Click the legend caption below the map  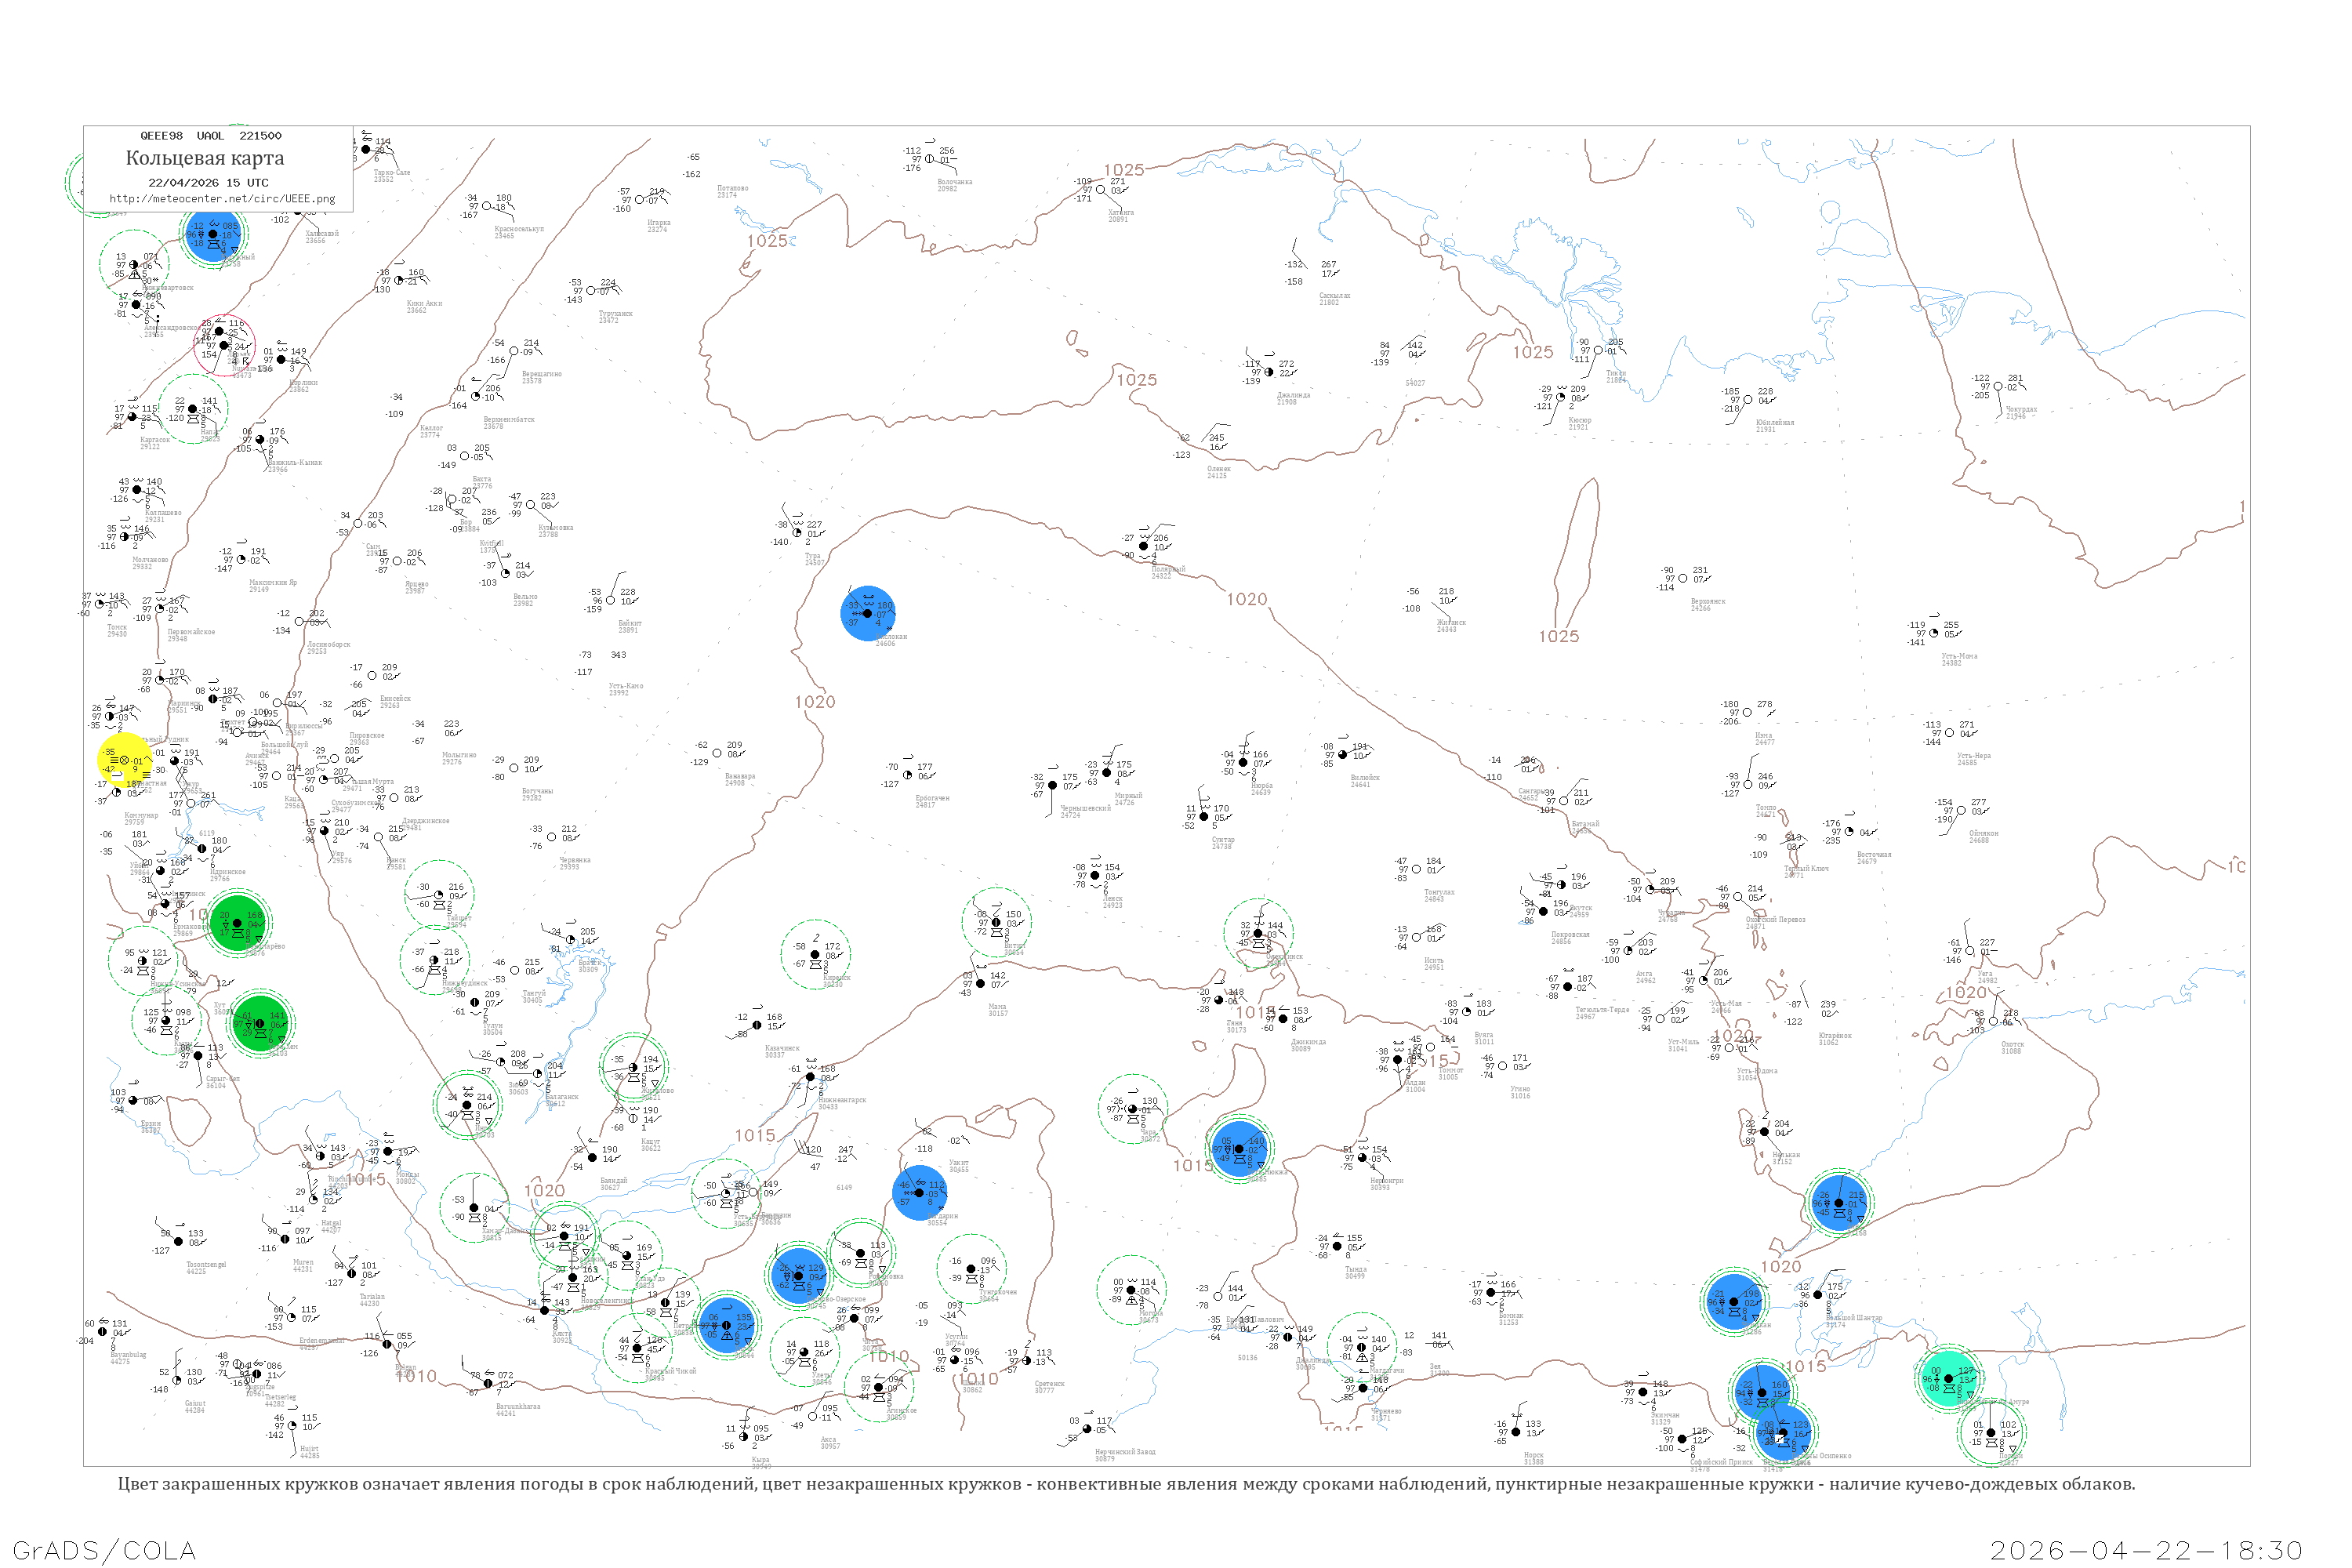(x=1126, y=1484)
